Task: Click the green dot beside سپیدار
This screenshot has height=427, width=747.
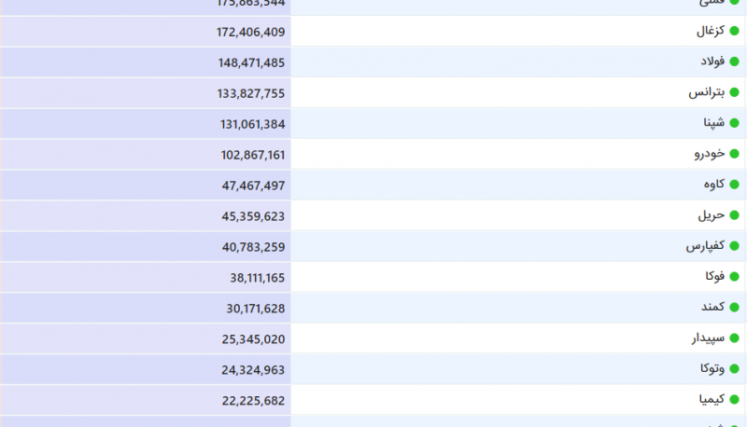Action: click(734, 338)
